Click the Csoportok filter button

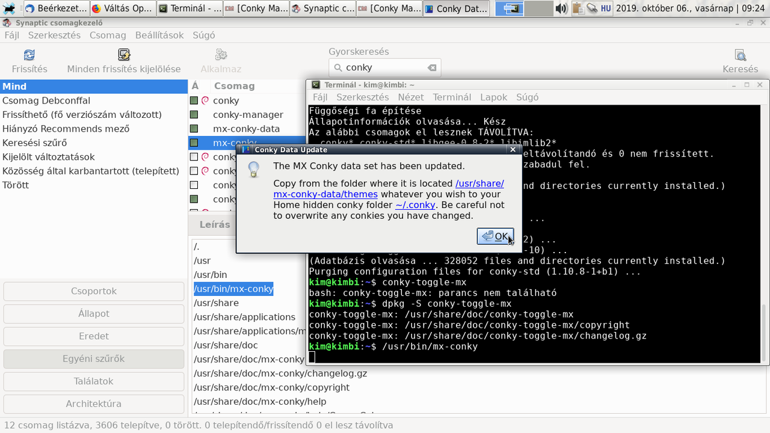94,291
